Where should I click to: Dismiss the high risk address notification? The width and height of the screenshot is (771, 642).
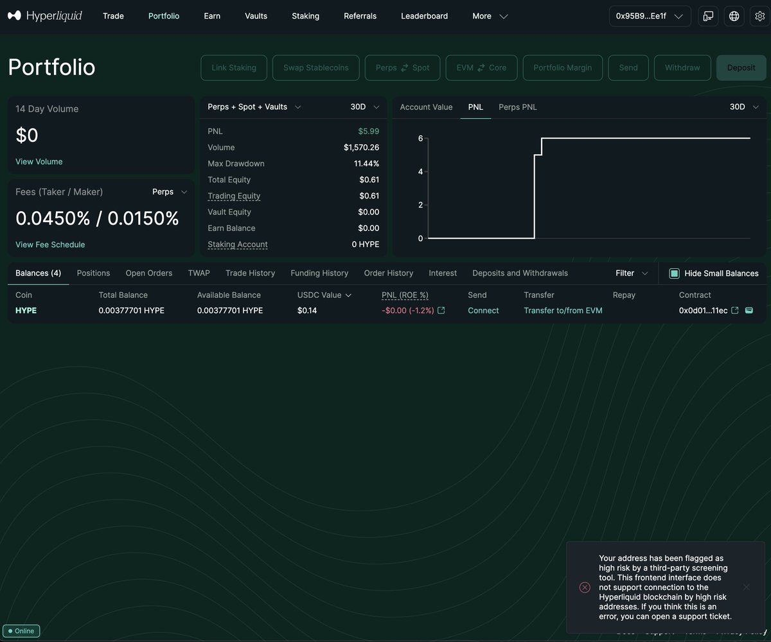(x=746, y=587)
